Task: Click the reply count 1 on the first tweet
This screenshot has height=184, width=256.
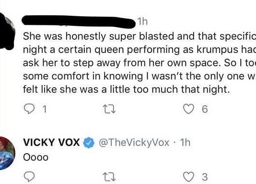Action: 45,109
